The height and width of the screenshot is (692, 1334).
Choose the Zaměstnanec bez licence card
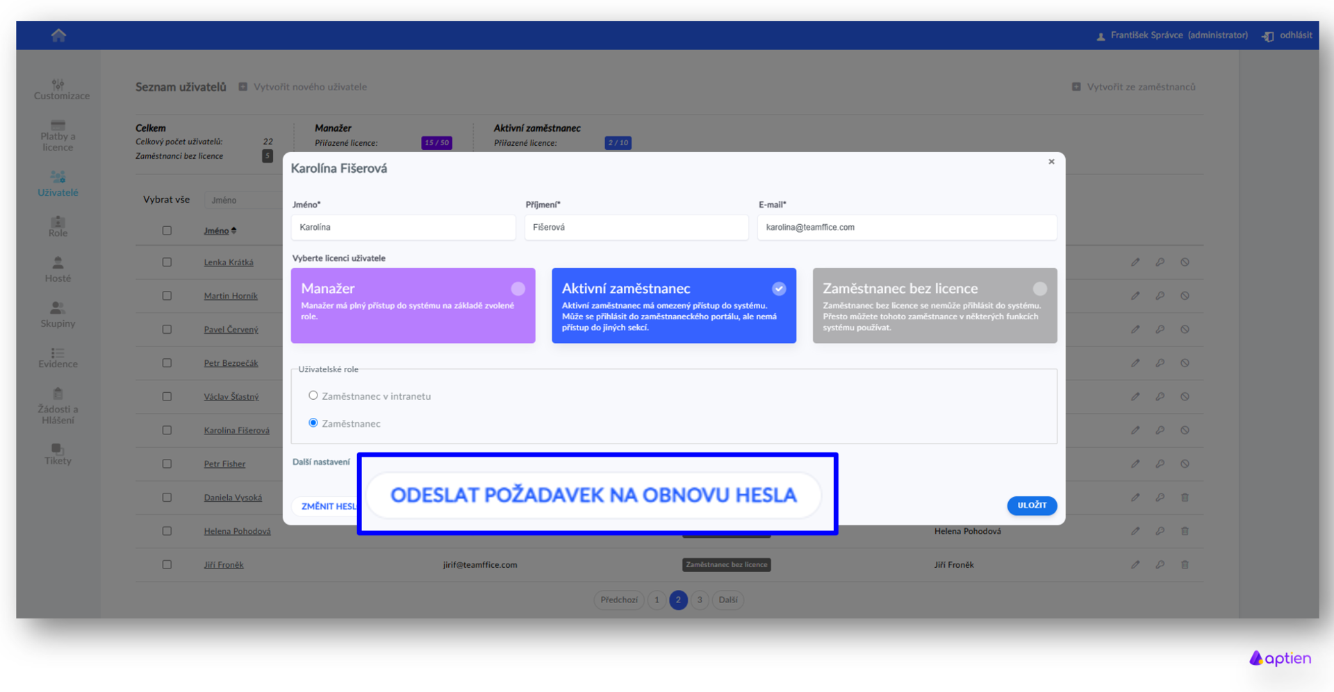934,305
